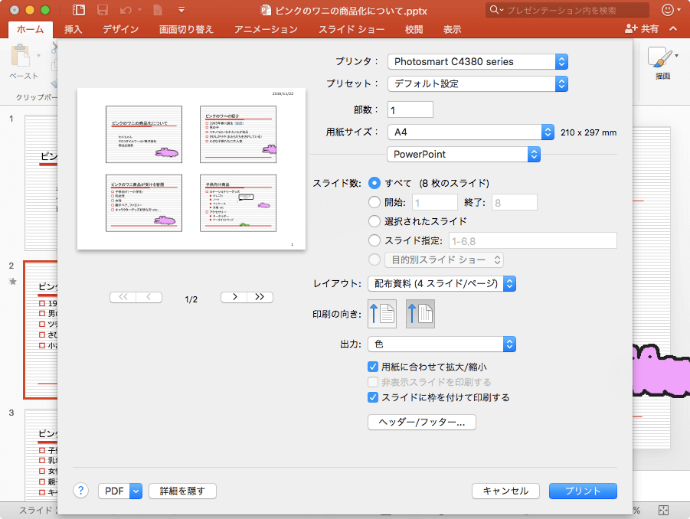The image size is (690, 519).
Task: Select slide 3 thumbnail in slide panel
Action: coord(41,455)
